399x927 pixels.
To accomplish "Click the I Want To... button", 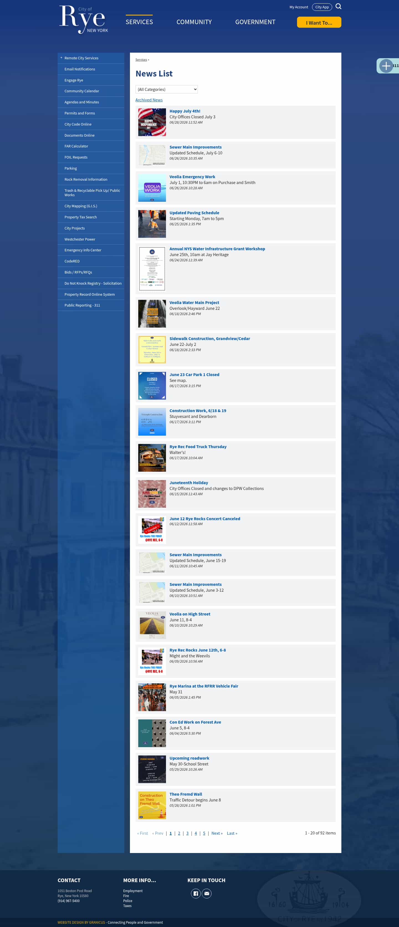I will 319,23.
